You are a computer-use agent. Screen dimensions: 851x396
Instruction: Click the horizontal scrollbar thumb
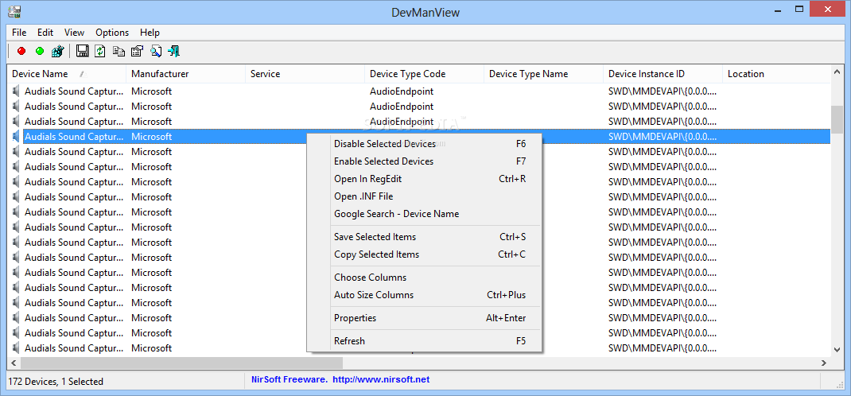click(x=182, y=363)
